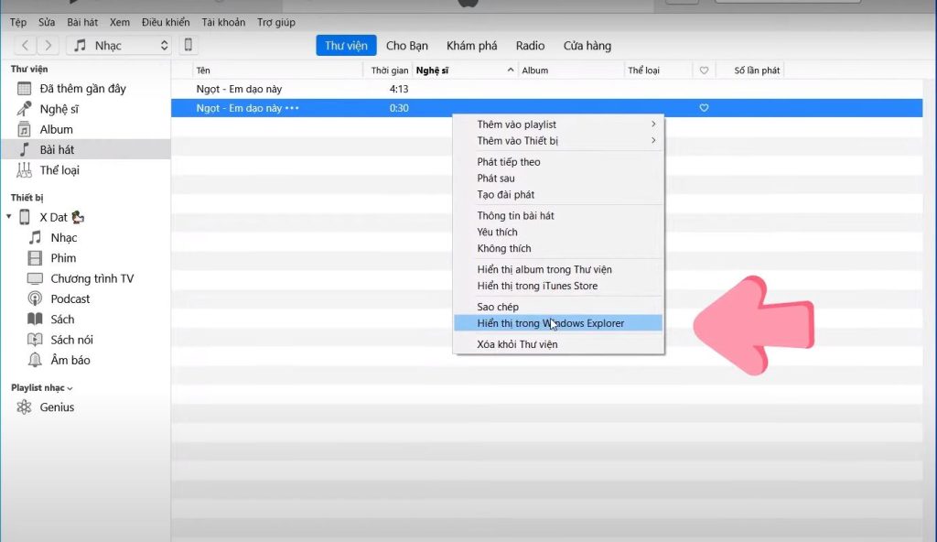Click the X Dat device icon

click(x=25, y=217)
